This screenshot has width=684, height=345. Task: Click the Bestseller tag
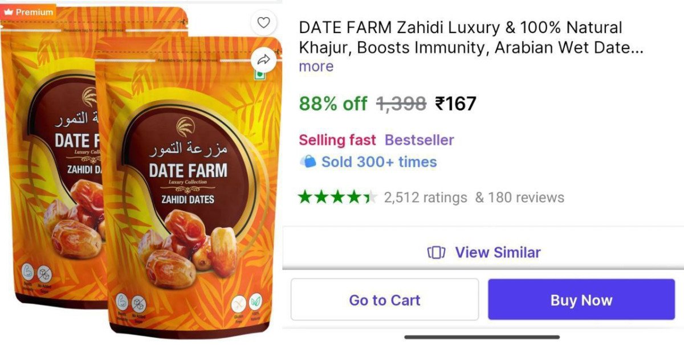(x=419, y=140)
